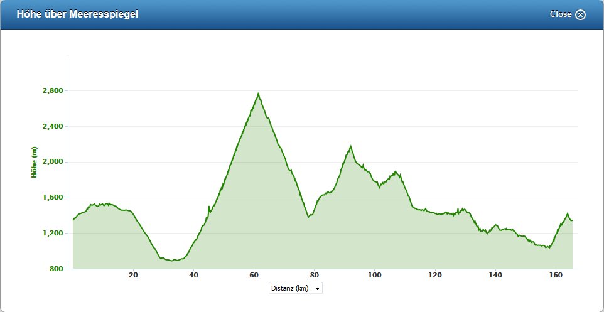Click the valley low point near 78 km
The width and height of the screenshot is (604, 312).
pyautogui.click(x=308, y=217)
